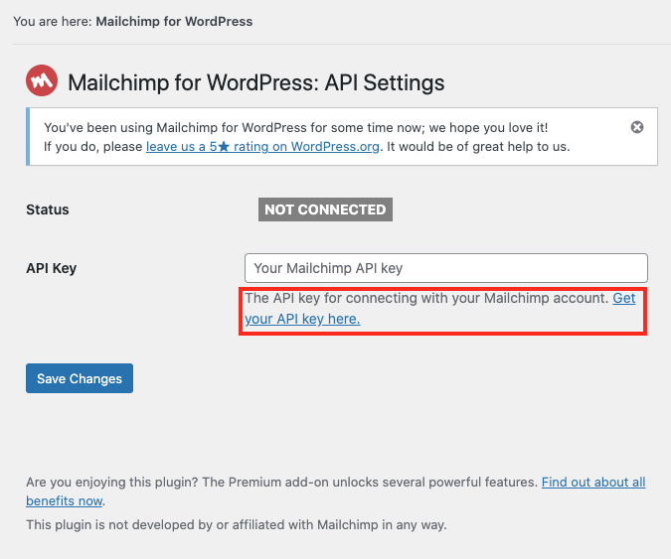The width and height of the screenshot is (671, 559).
Task: Click the benefits now link text
Action: click(65, 500)
